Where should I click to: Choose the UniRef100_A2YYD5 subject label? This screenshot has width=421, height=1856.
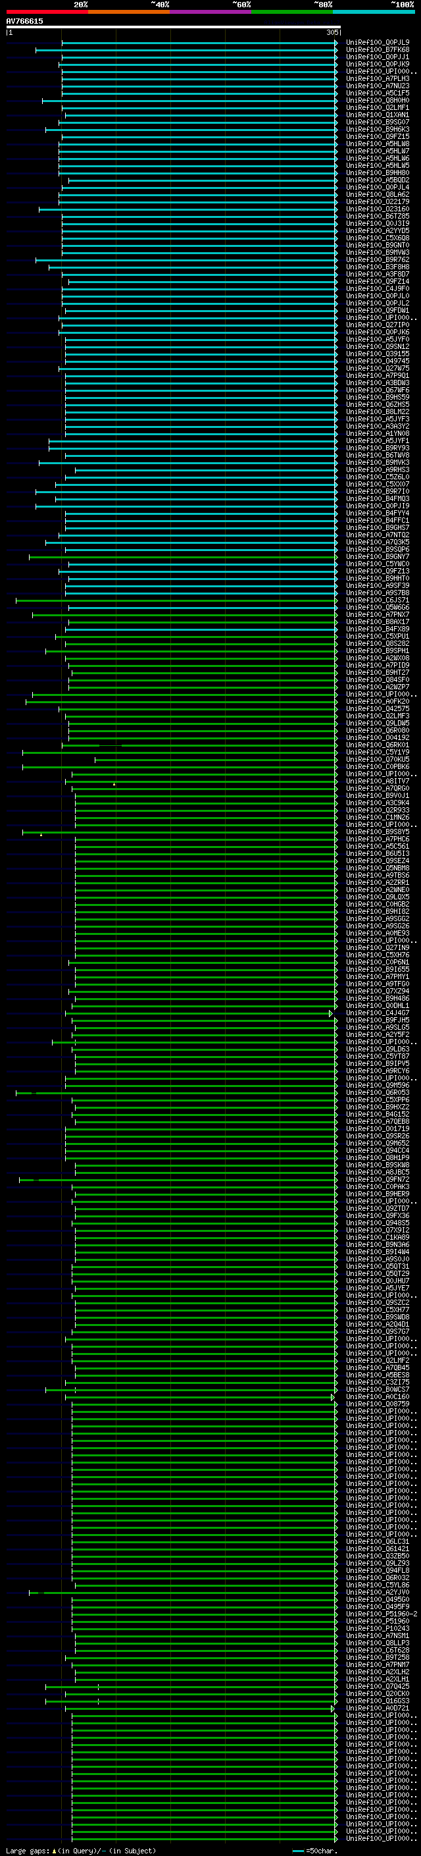pos(378,230)
